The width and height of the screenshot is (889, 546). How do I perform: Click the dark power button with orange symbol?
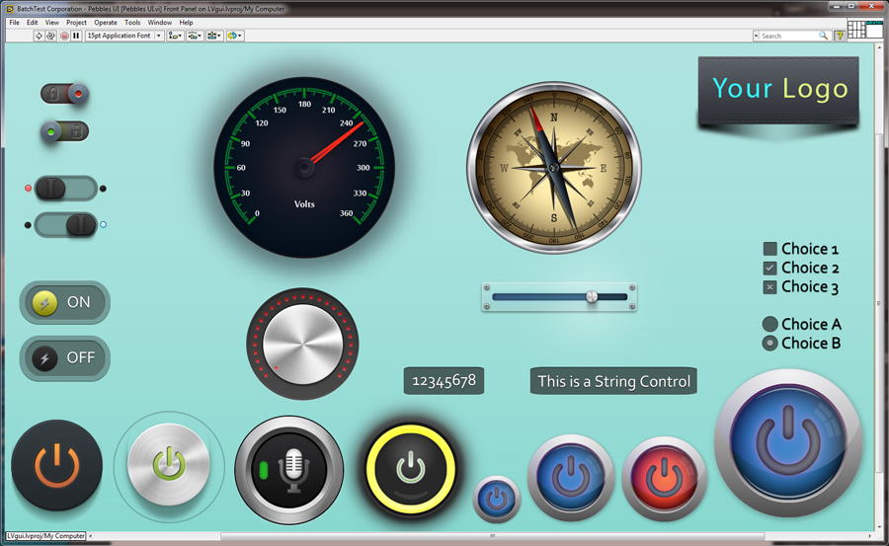pos(56,465)
